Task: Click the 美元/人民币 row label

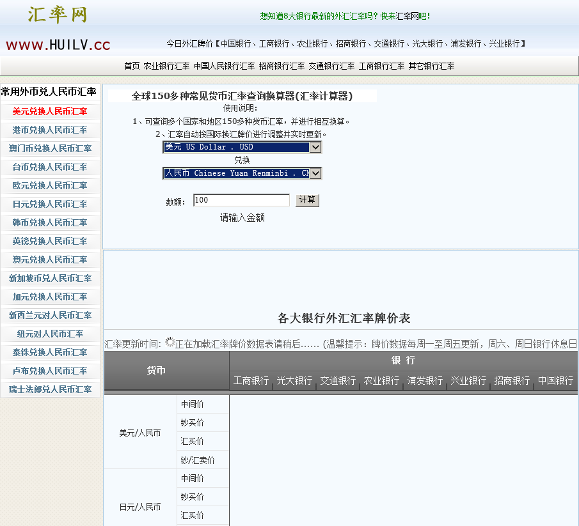Action: click(140, 433)
